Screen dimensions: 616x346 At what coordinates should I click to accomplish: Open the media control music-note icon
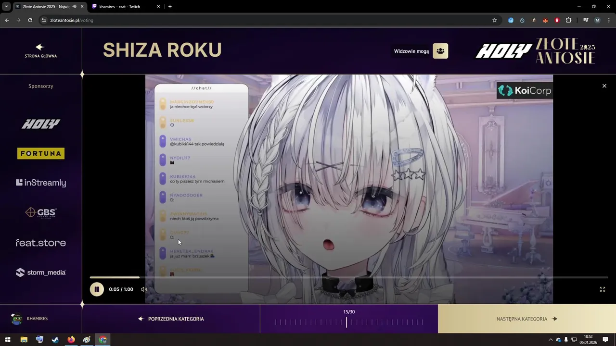click(586, 20)
